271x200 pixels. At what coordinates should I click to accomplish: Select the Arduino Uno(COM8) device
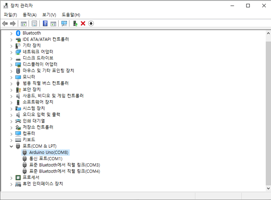coord(49,153)
